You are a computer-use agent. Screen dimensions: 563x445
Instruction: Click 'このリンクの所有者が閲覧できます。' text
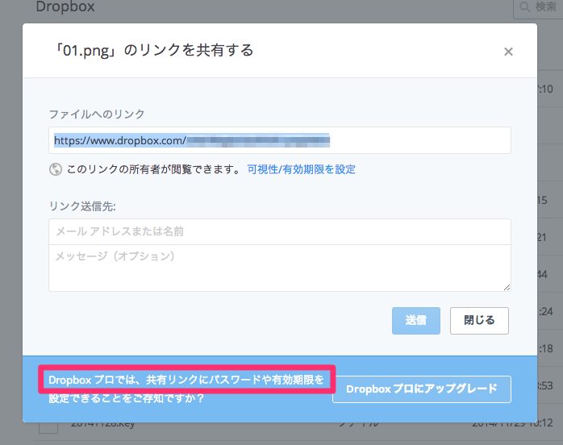tap(154, 169)
